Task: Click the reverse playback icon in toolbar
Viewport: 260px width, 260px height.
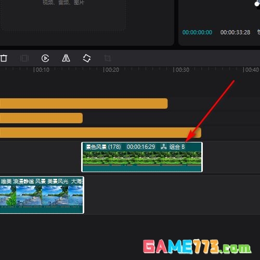Action: coord(45,58)
